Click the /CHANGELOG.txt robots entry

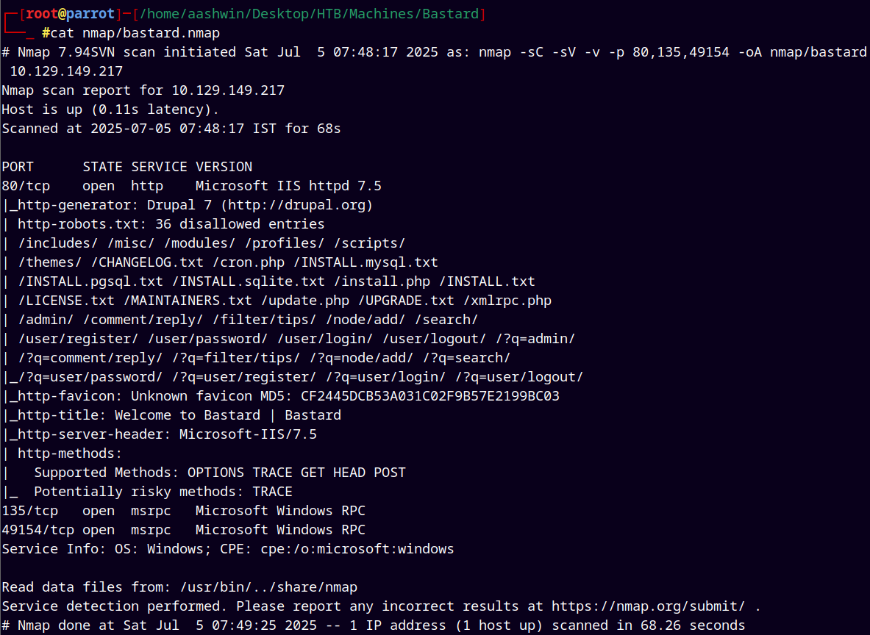147,262
